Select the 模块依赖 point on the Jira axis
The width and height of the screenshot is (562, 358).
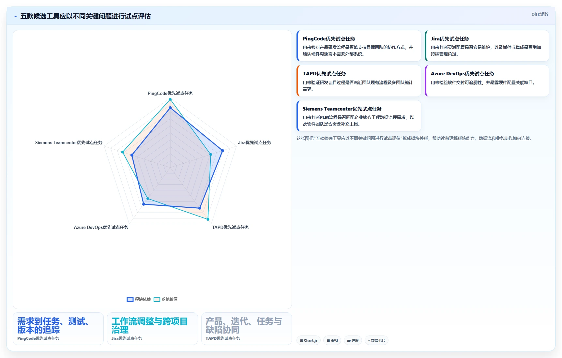click(222, 151)
